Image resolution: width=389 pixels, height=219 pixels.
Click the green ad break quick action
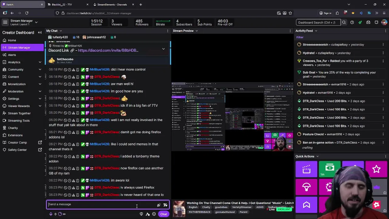coord(330,169)
